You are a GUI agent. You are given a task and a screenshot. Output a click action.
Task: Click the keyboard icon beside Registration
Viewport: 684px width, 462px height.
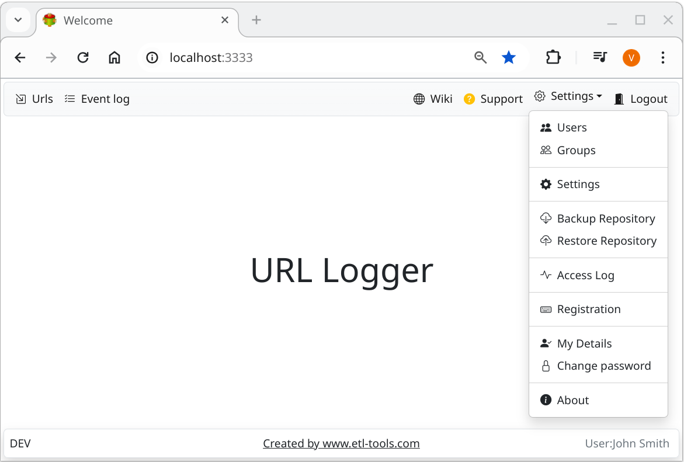546,310
